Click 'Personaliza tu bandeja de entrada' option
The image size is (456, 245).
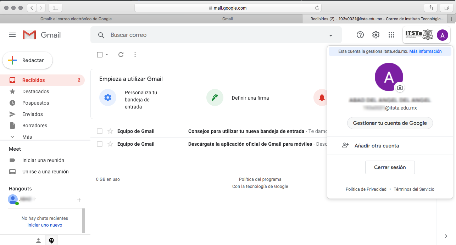coord(141,100)
